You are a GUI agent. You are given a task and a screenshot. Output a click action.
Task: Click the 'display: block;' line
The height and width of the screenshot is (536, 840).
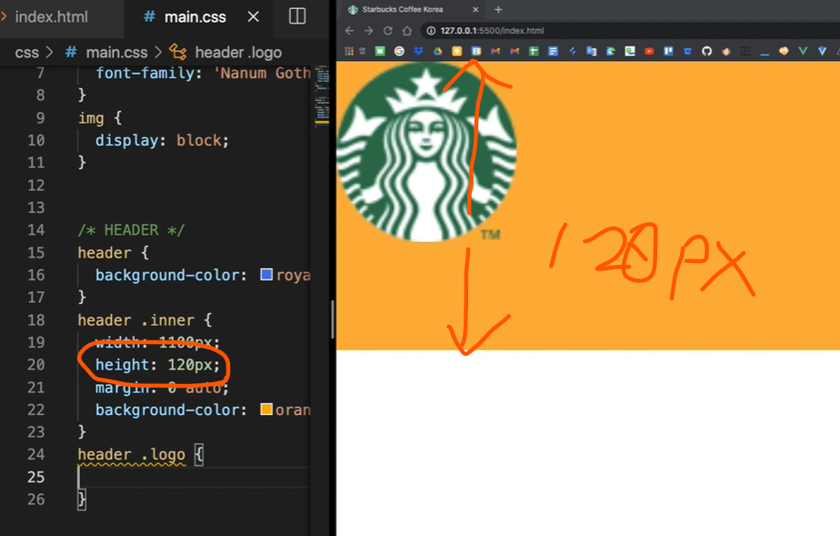point(162,140)
